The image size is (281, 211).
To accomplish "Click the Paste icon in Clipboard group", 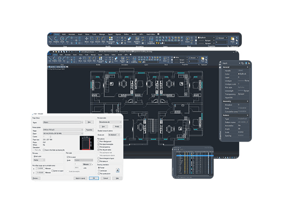I will point(232,41).
